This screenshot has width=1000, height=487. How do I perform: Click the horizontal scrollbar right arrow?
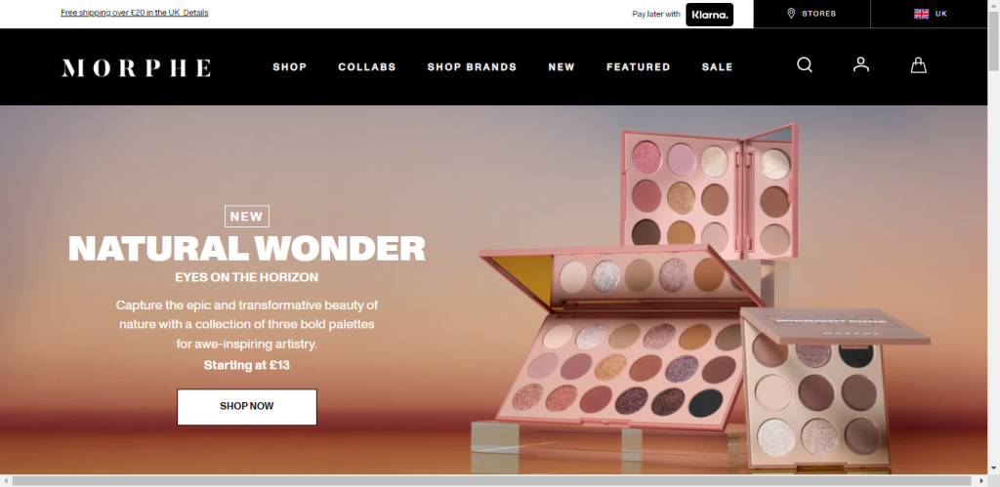click(981, 480)
